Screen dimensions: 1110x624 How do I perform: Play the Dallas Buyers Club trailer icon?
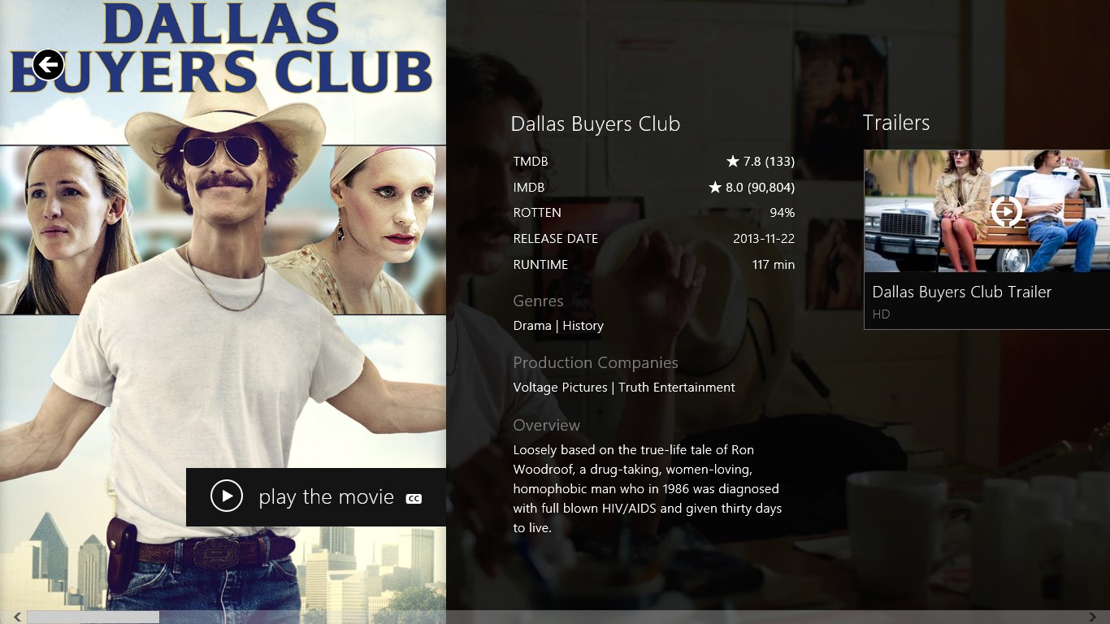tap(1006, 212)
